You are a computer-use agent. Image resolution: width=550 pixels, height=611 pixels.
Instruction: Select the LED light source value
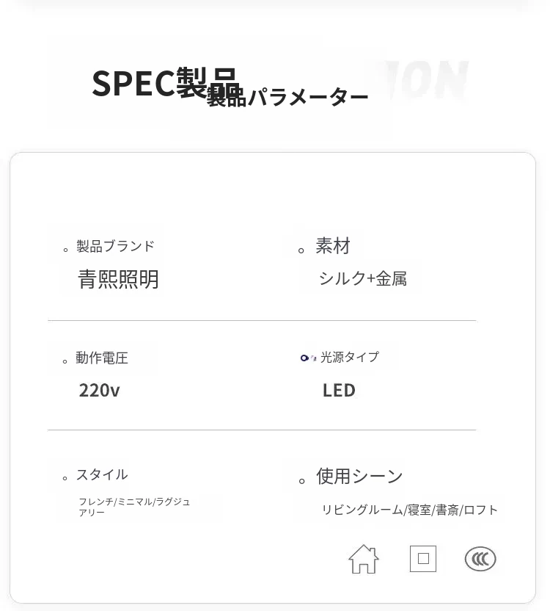(339, 390)
